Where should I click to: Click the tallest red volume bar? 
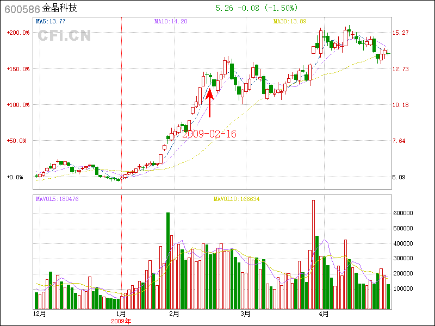click(313, 254)
